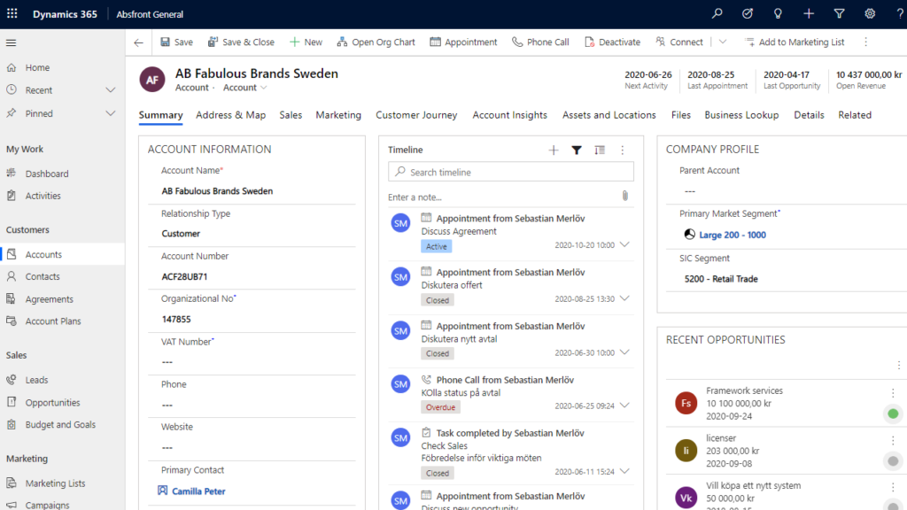Open the Assets and Locations tab
The image size is (907, 510).
609,115
